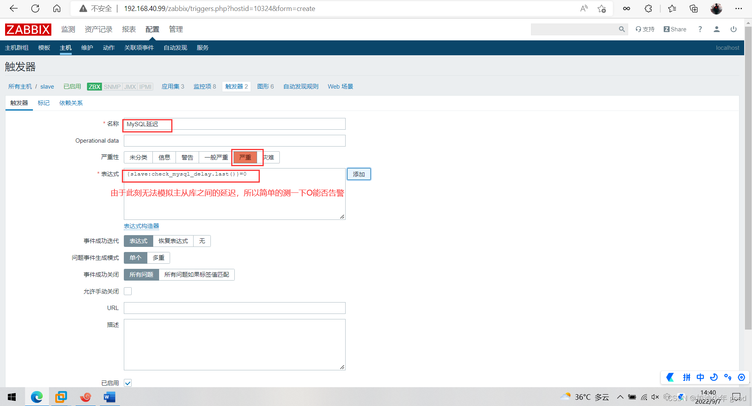
Task: Open Zabbix help question mark
Action: click(700, 29)
